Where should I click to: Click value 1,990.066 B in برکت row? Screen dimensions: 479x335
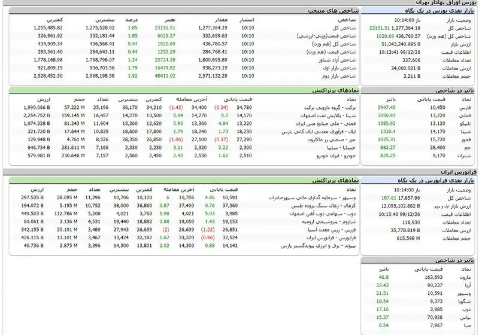coord(37,108)
